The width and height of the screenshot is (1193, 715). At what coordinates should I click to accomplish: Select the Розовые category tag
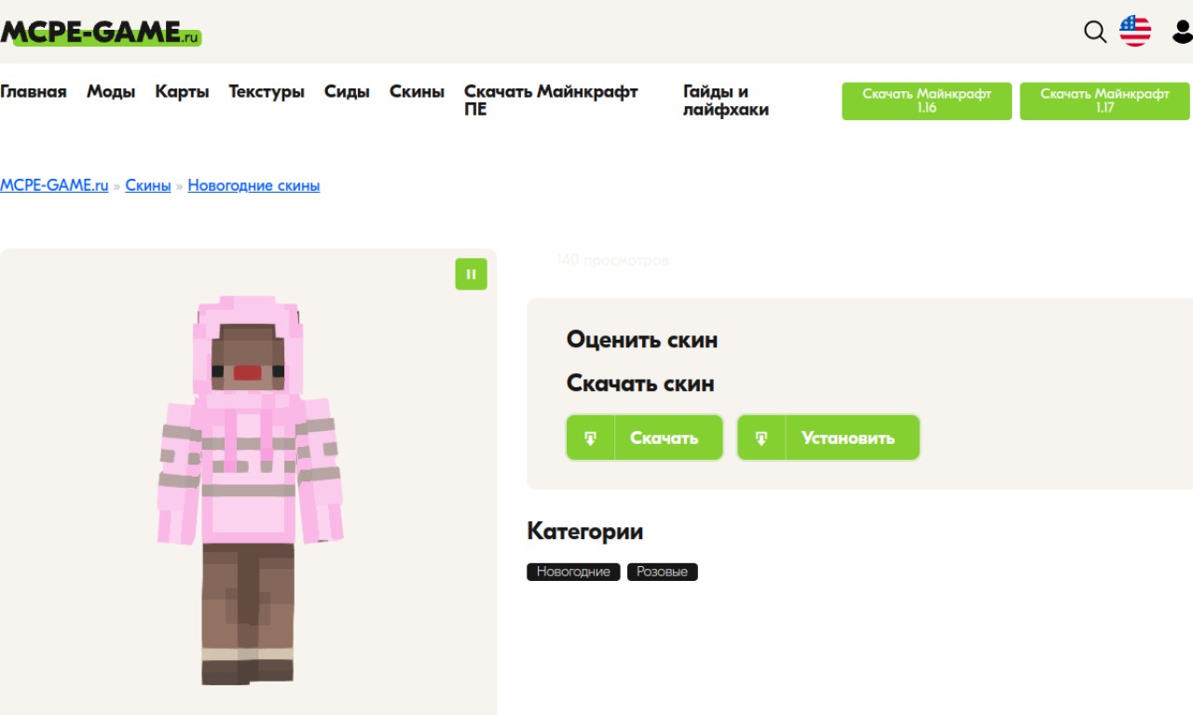[662, 572]
